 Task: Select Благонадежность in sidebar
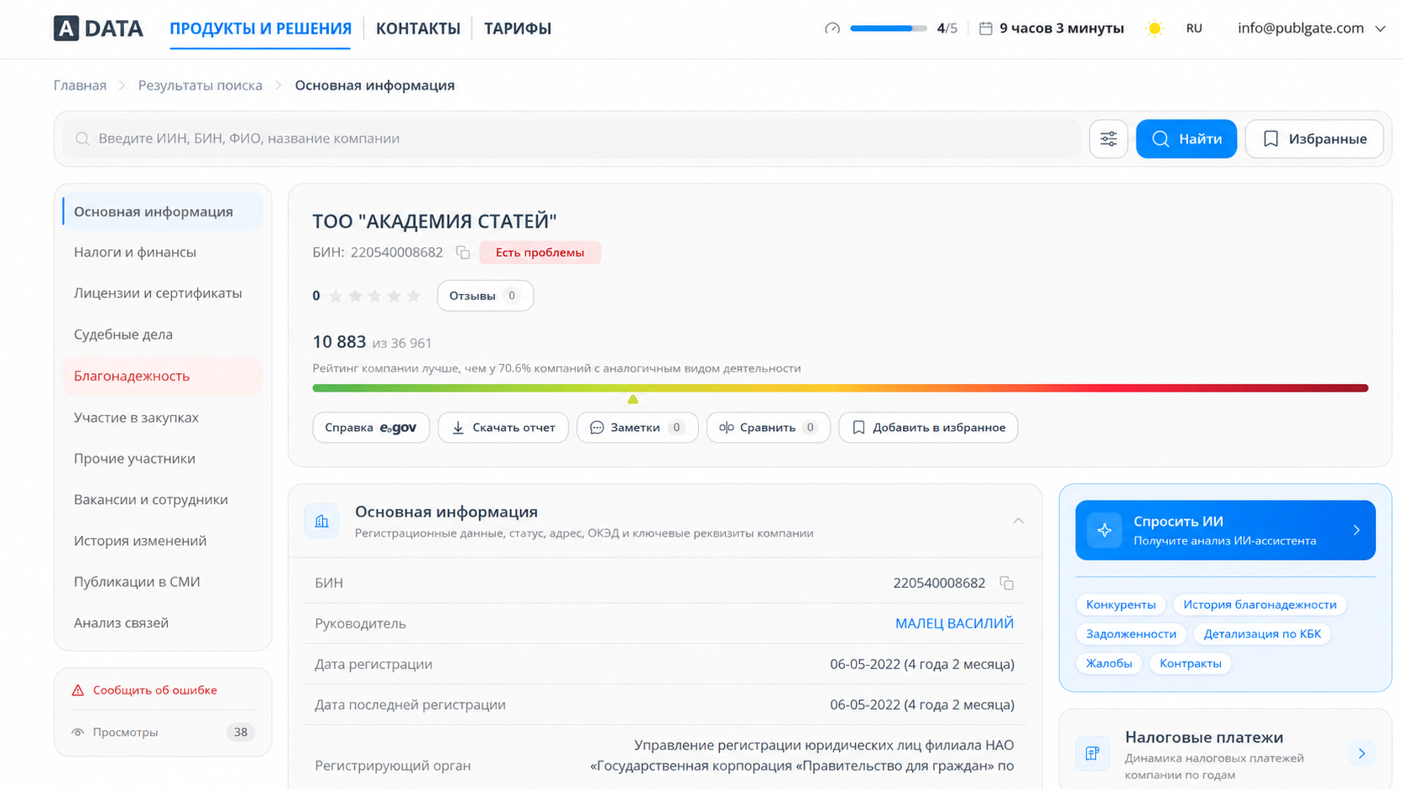pos(163,376)
